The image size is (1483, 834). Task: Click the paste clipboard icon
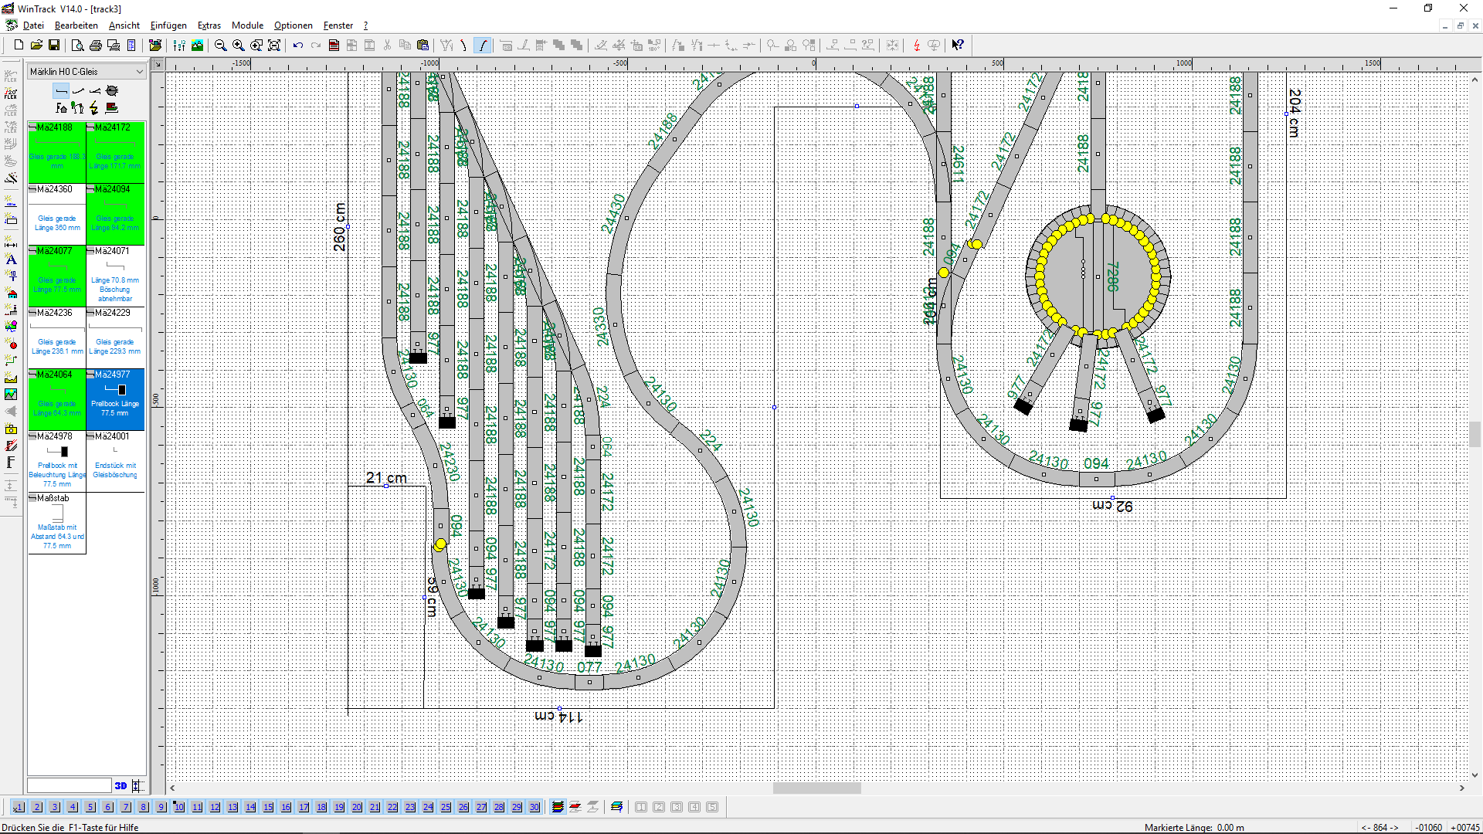pyautogui.click(x=423, y=46)
